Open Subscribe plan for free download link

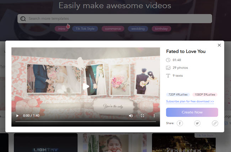(x=190, y=101)
